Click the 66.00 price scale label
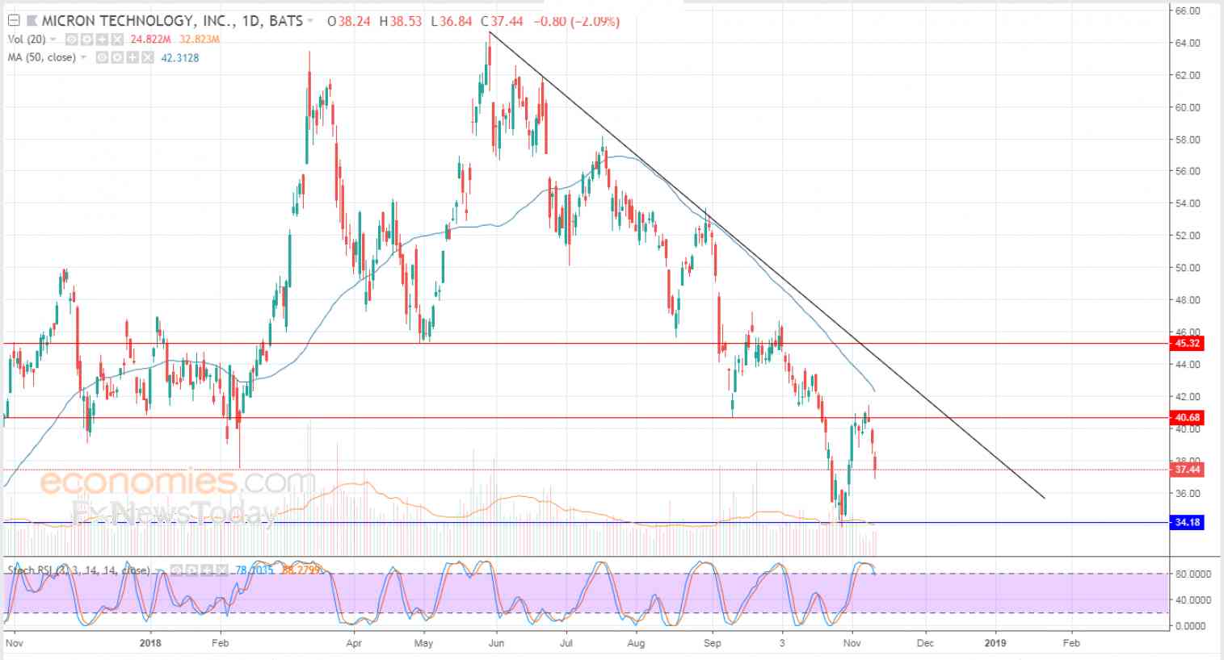Screen dimensions: 1224x660 point(1188,10)
